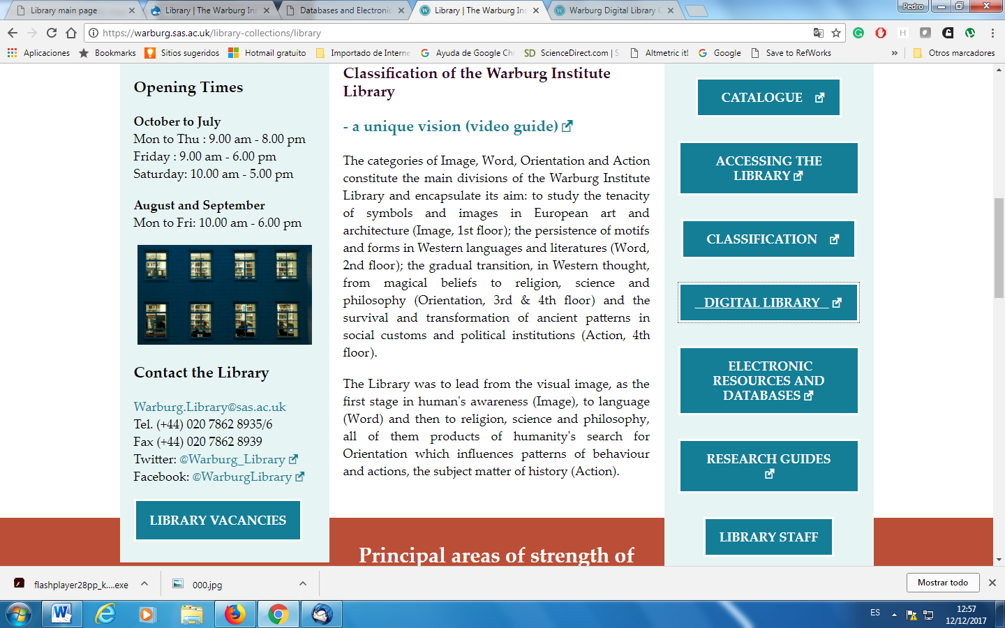
Task: Open ScienceDirect.com bookmark
Action: coord(572,53)
